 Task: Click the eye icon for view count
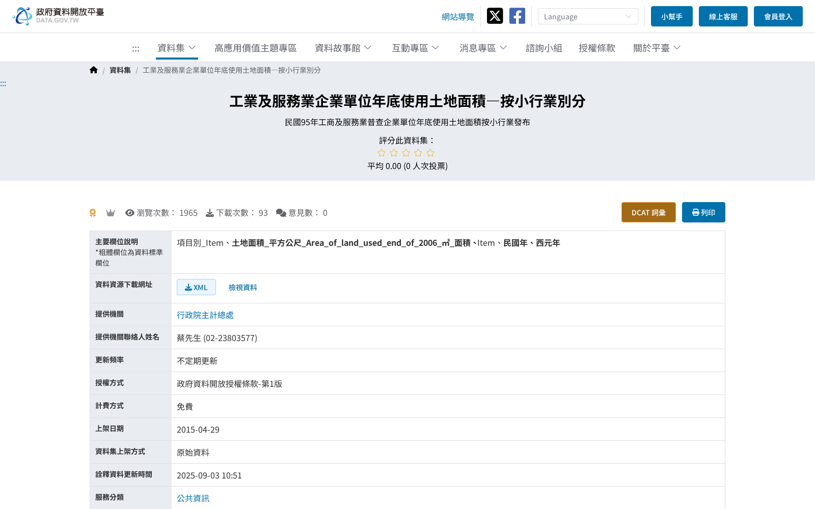(x=130, y=213)
